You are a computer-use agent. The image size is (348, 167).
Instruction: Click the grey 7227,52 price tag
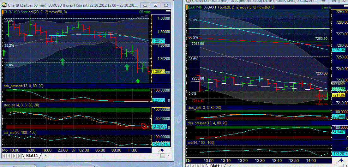click(339, 83)
